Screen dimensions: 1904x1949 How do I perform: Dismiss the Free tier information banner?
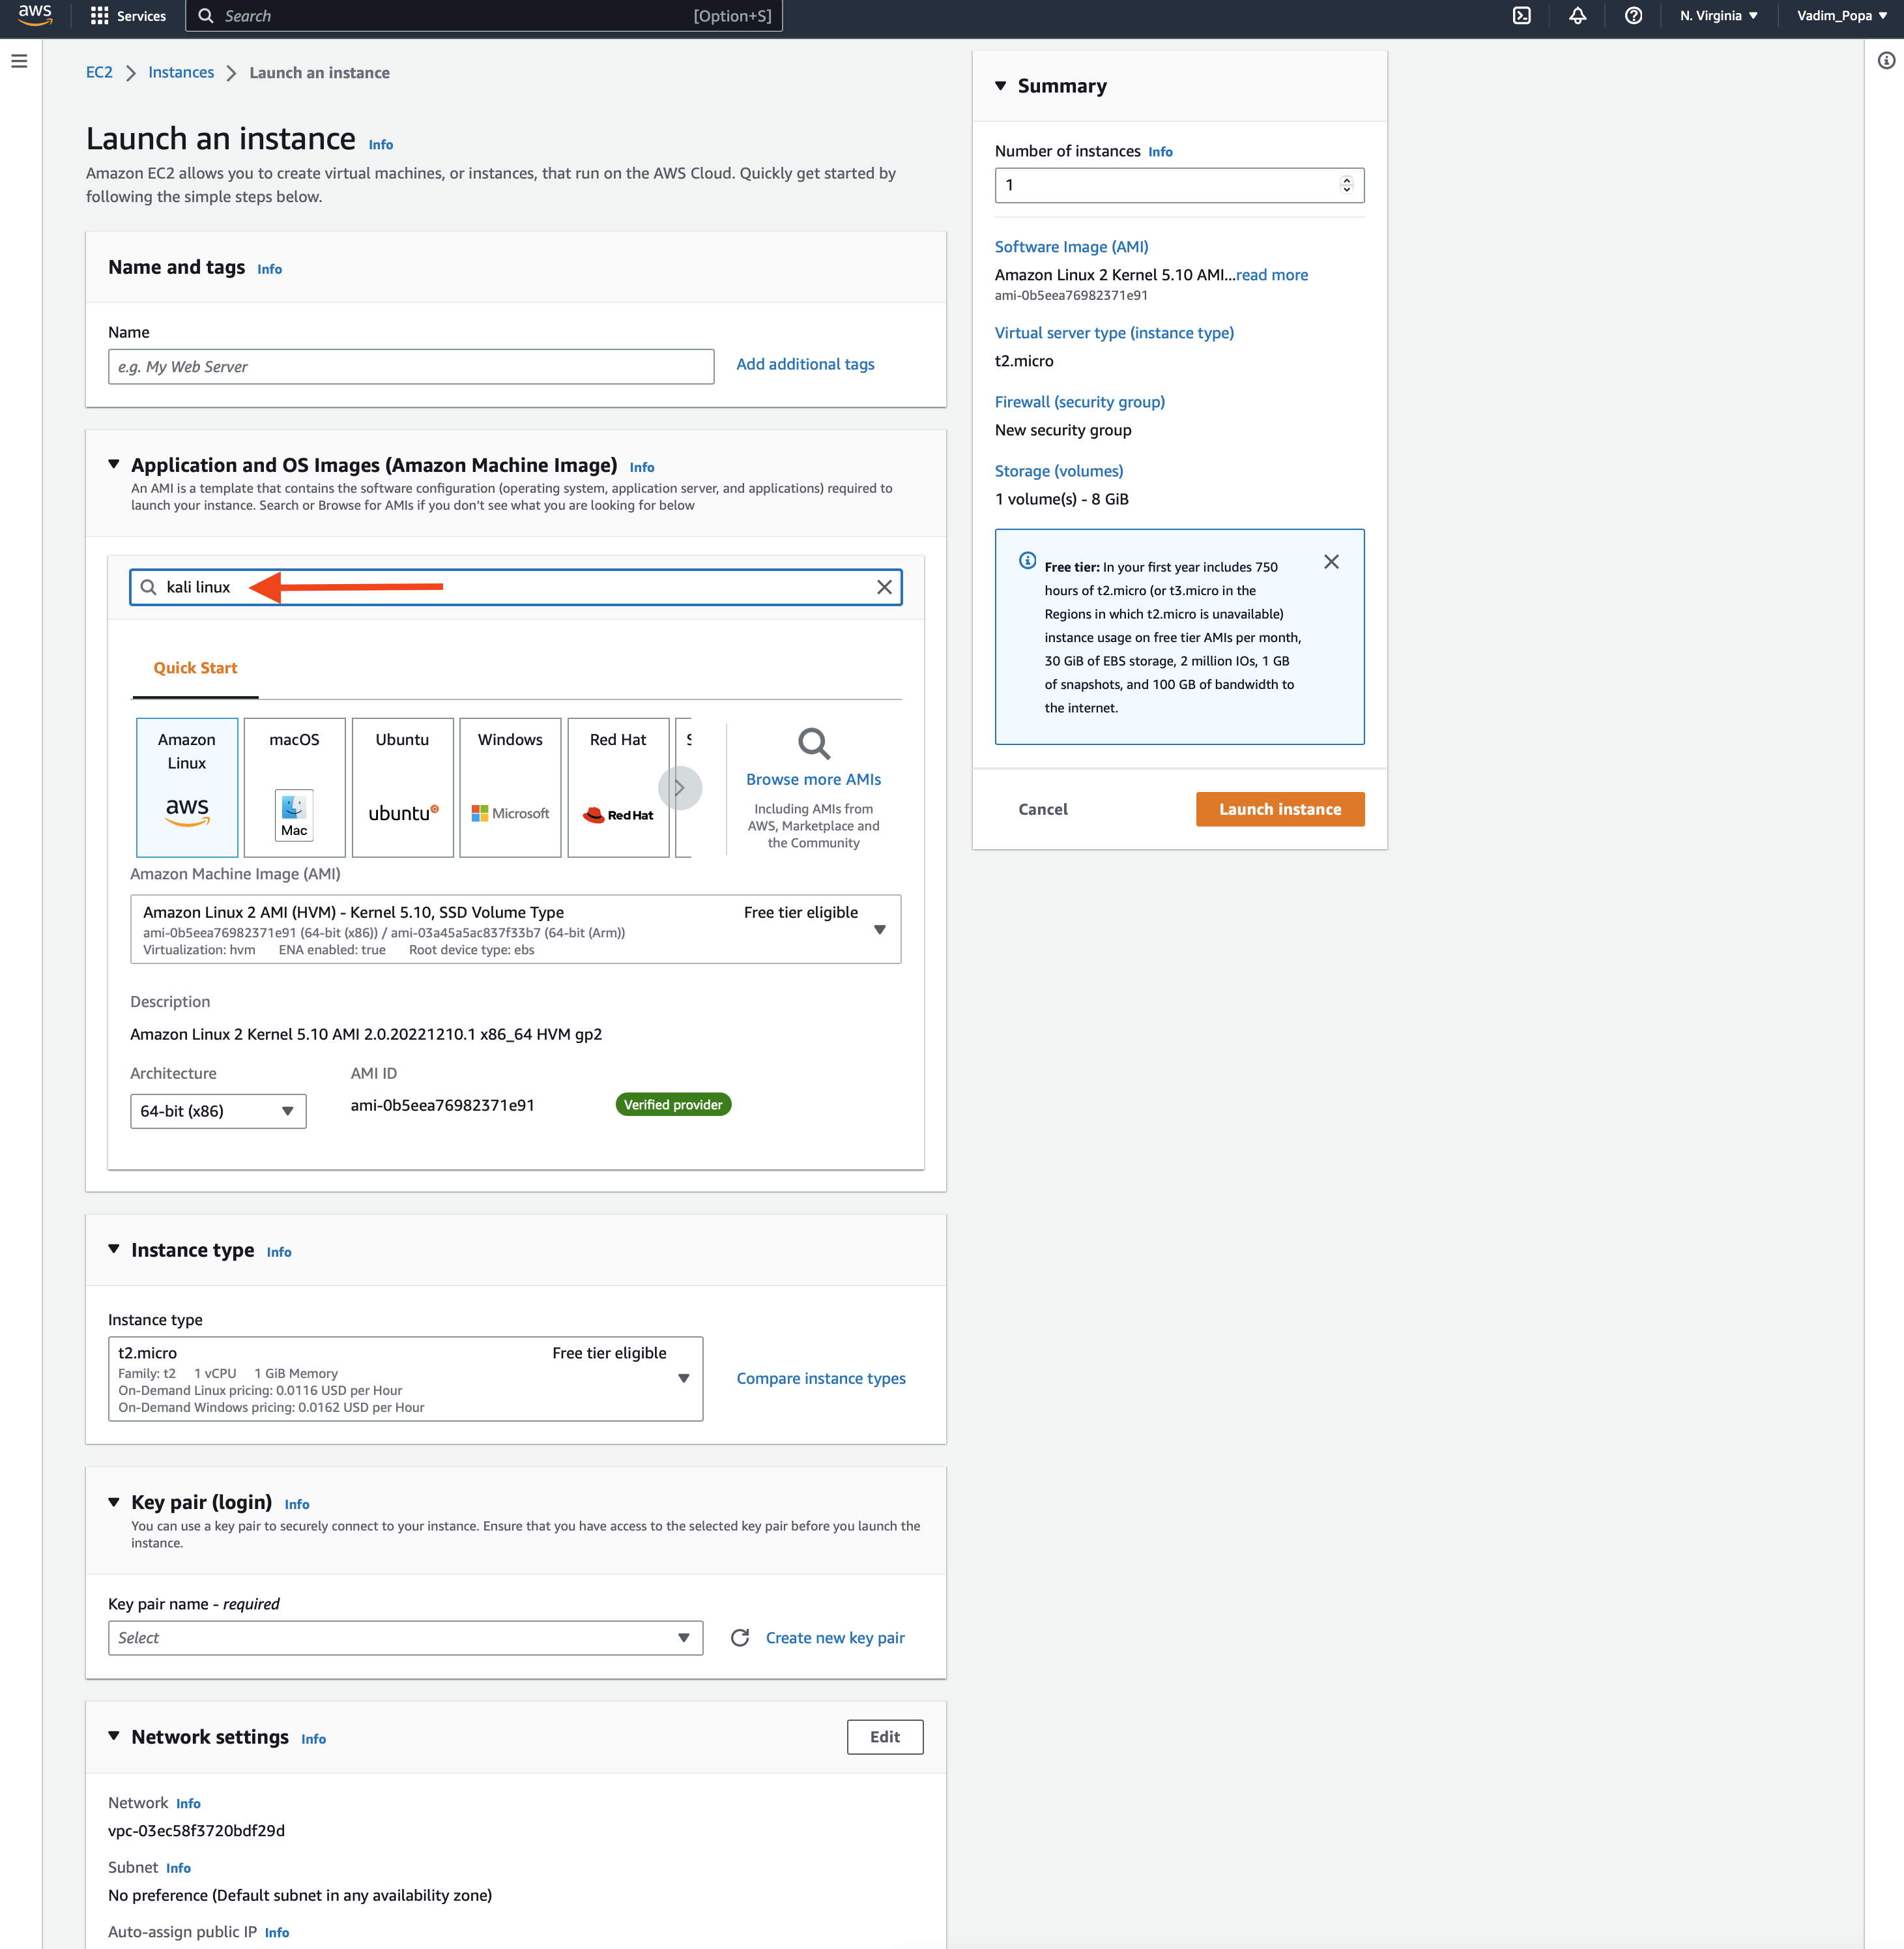point(1331,563)
